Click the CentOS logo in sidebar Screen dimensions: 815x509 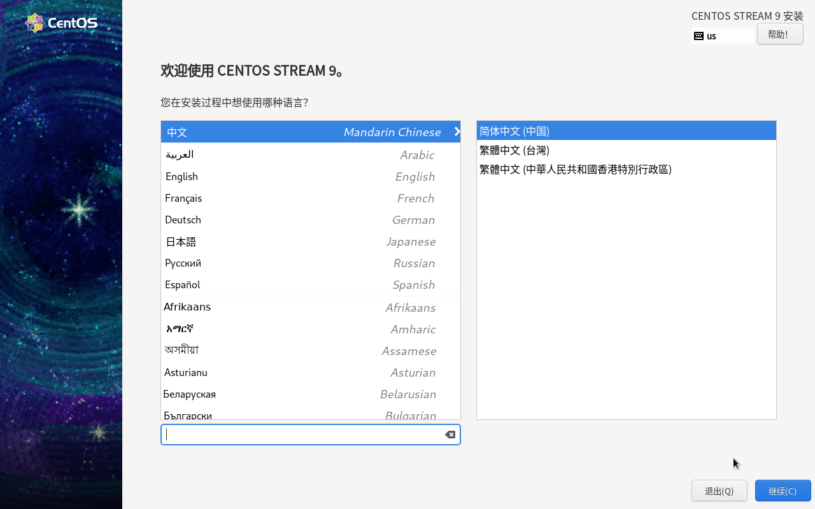61,23
